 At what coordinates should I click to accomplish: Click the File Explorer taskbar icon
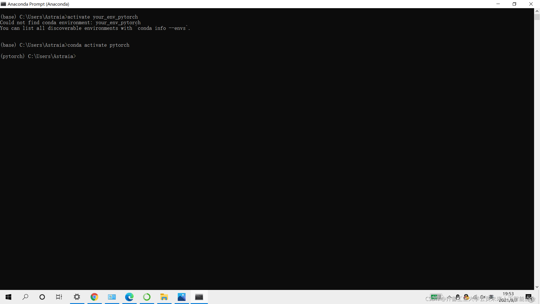[164, 297]
